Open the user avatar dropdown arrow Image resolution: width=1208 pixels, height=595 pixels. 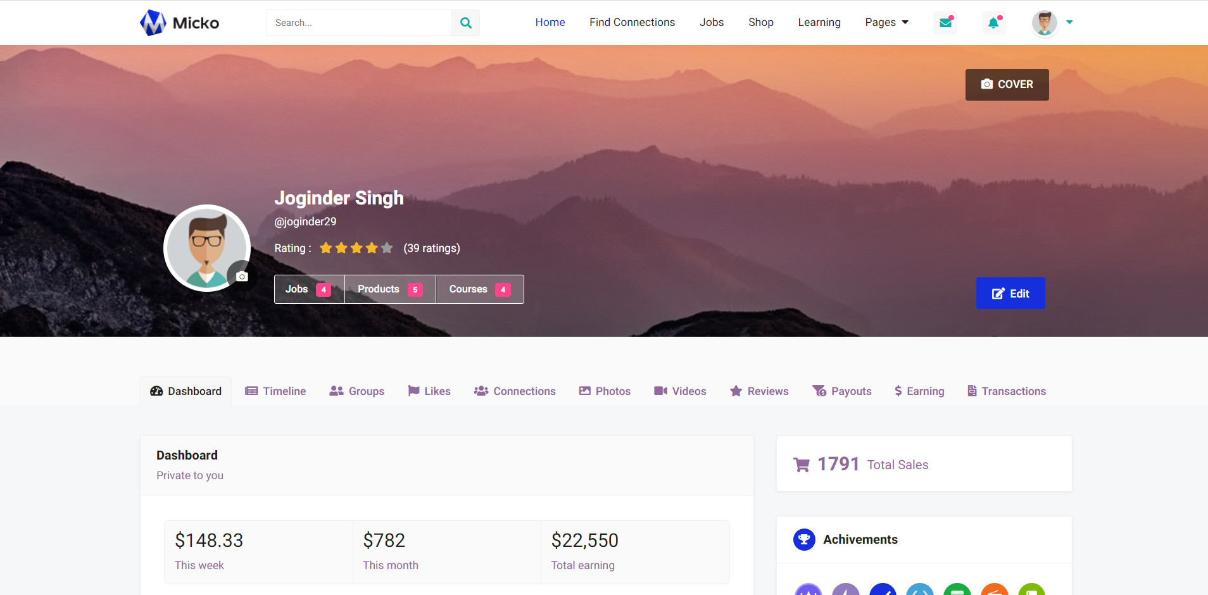pos(1069,22)
